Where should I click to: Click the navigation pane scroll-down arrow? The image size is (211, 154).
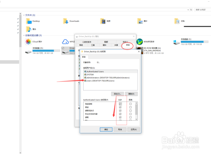[x=20, y=153]
